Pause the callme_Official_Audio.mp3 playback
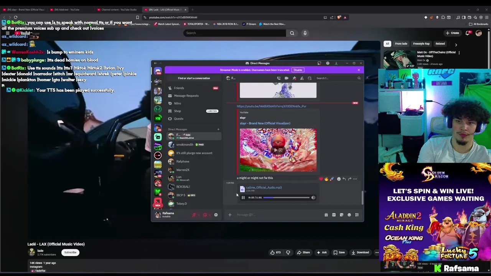This screenshot has height=276, width=491. pyautogui.click(x=243, y=197)
